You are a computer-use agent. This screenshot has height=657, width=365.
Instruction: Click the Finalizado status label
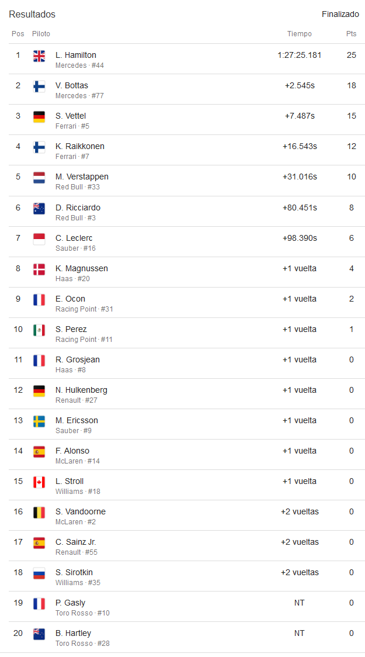pyautogui.click(x=340, y=14)
